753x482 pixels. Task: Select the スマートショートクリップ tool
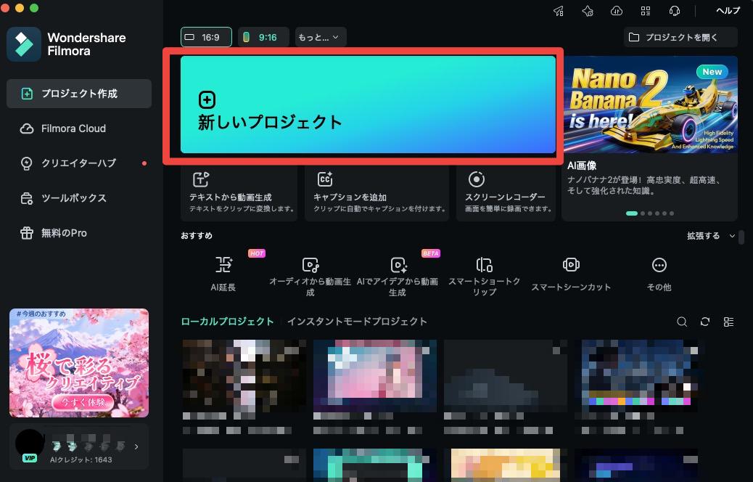pyautogui.click(x=484, y=272)
